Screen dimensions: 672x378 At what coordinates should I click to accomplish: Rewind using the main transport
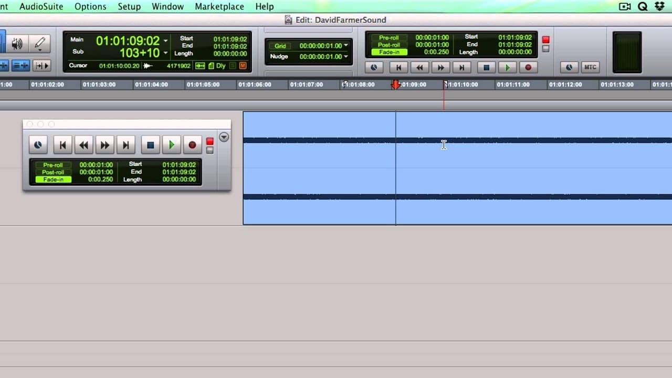click(x=419, y=67)
